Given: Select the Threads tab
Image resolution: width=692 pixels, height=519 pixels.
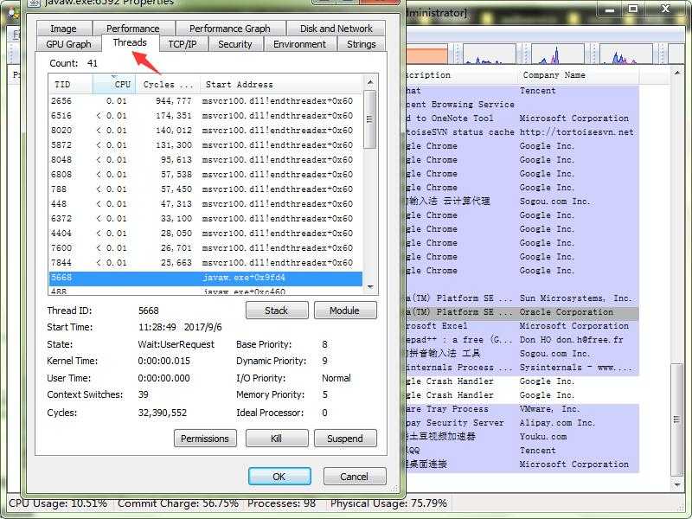Looking at the screenshot, I should 130,42.
